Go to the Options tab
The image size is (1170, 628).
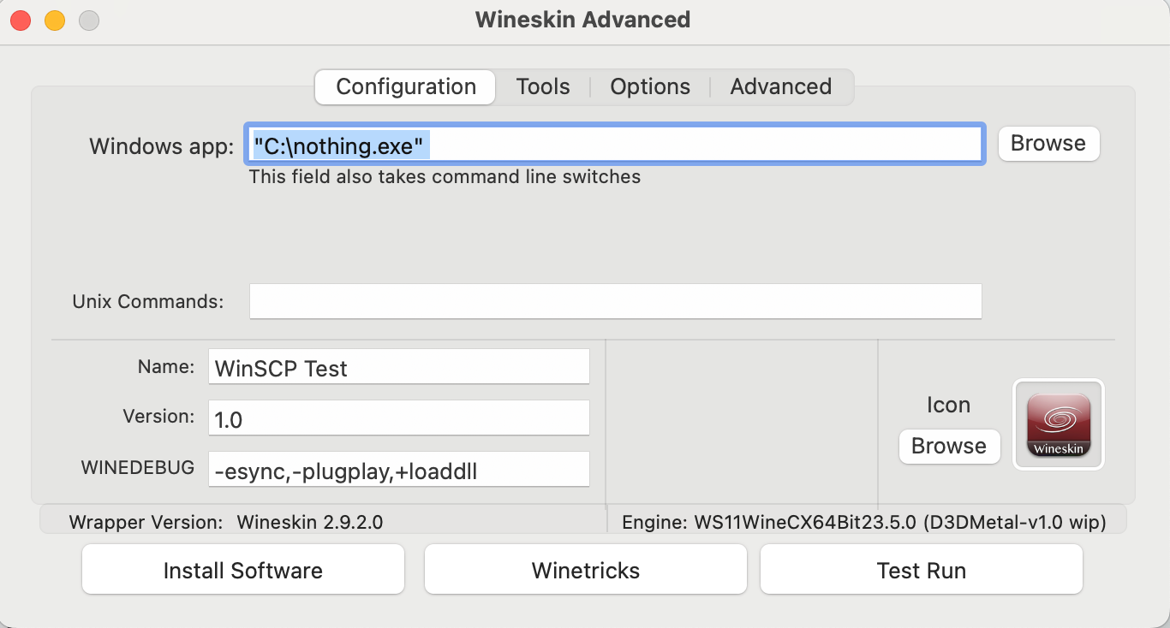click(x=650, y=87)
